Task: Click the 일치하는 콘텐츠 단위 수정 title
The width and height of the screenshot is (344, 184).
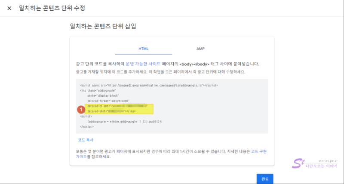Action: [52, 8]
